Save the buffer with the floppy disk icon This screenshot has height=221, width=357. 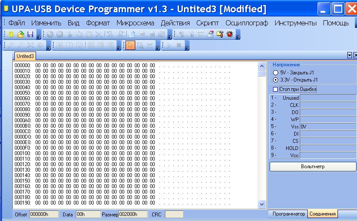point(30,34)
